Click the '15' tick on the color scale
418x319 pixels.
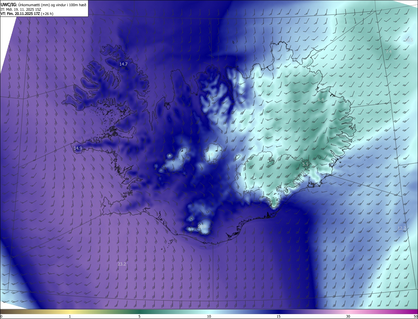point(279,316)
